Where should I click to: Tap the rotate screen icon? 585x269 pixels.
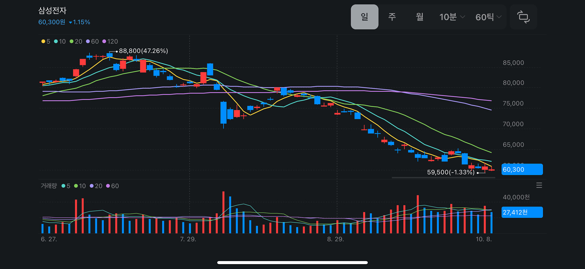[523, 17]
